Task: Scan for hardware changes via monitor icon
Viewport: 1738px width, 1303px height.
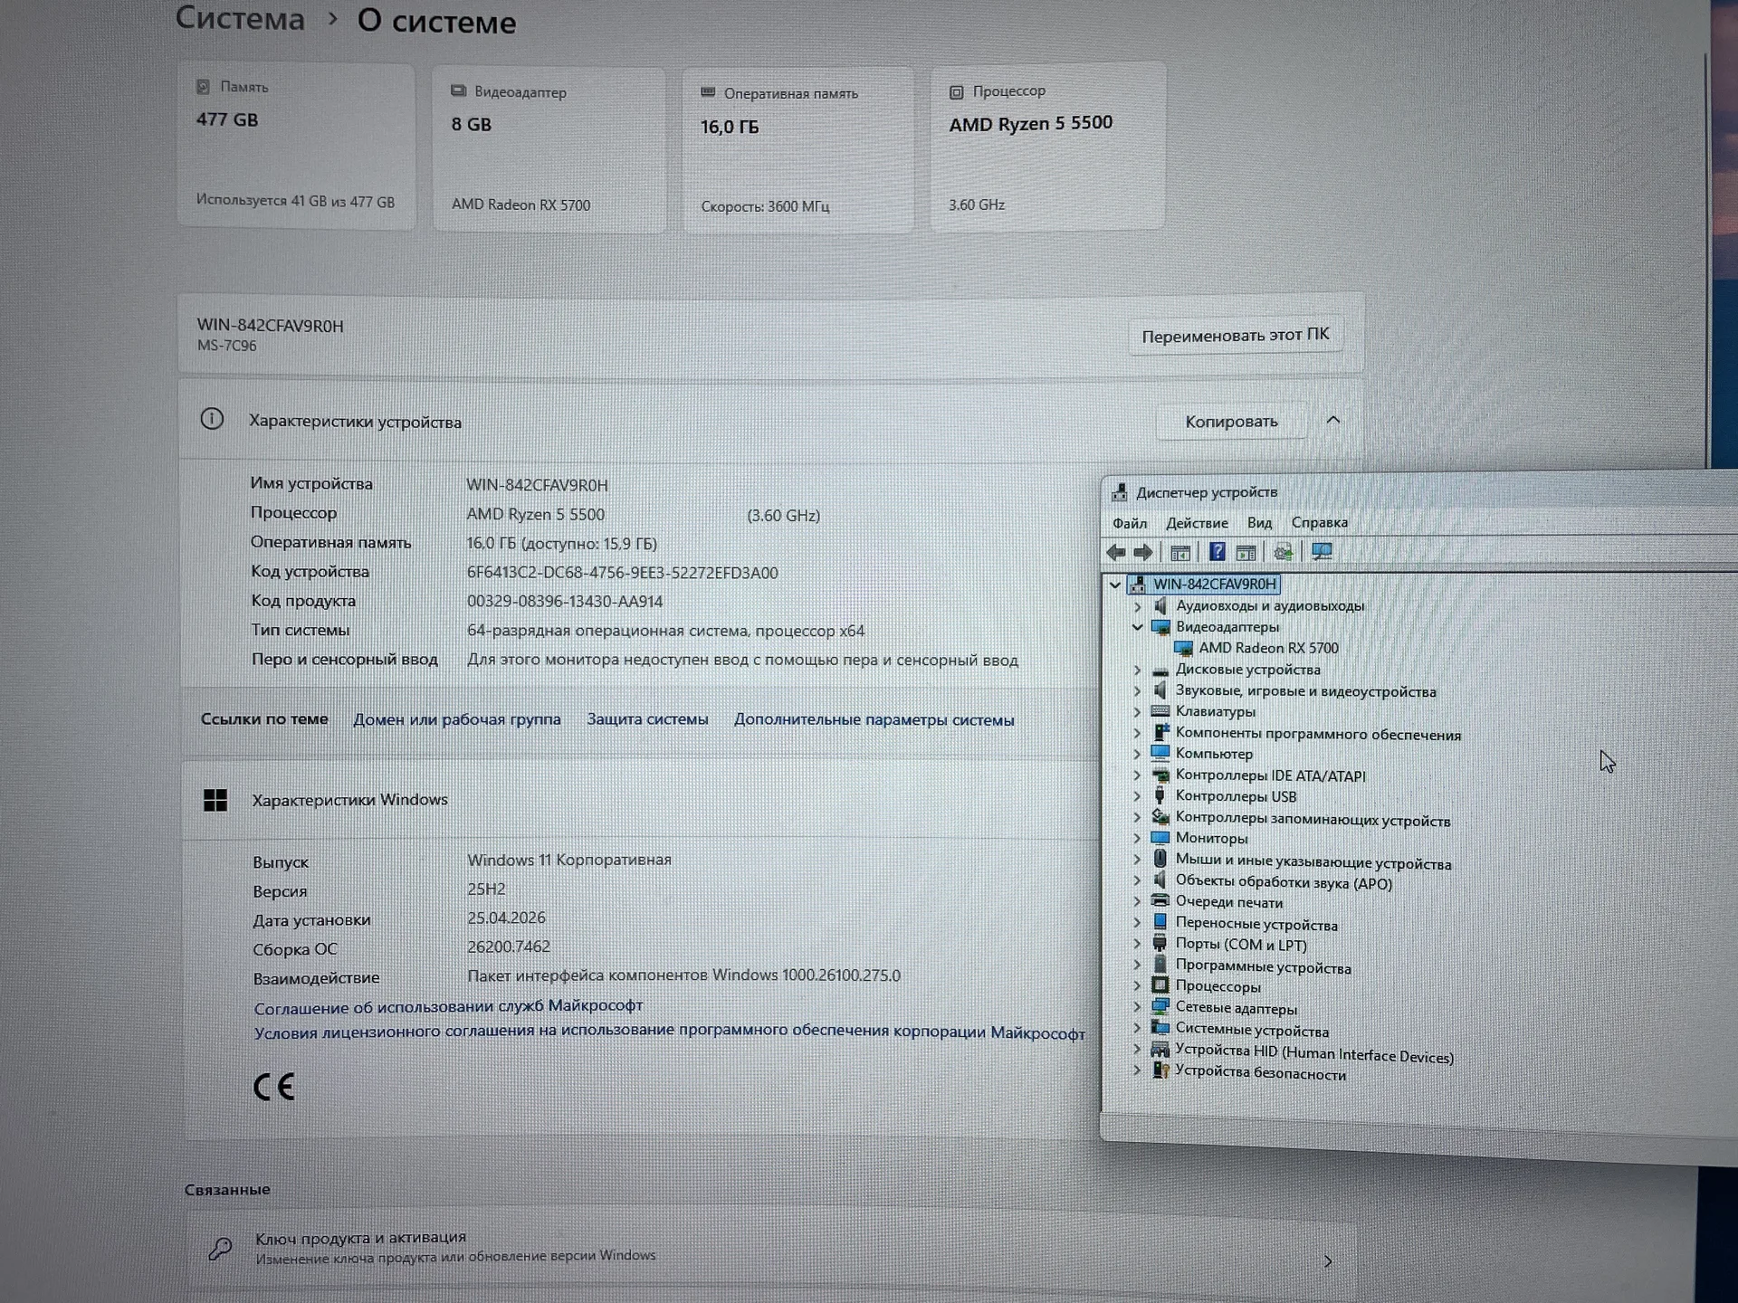Action: point(1322,552)
